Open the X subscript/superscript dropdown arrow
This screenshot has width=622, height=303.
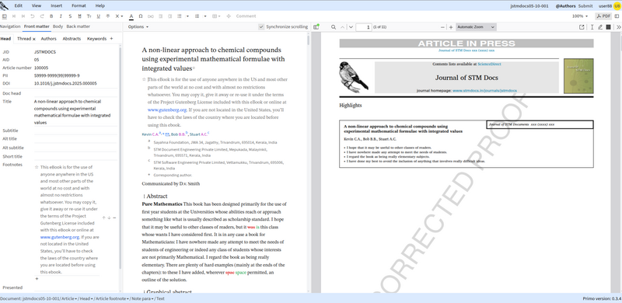click(x=122, y=16)
